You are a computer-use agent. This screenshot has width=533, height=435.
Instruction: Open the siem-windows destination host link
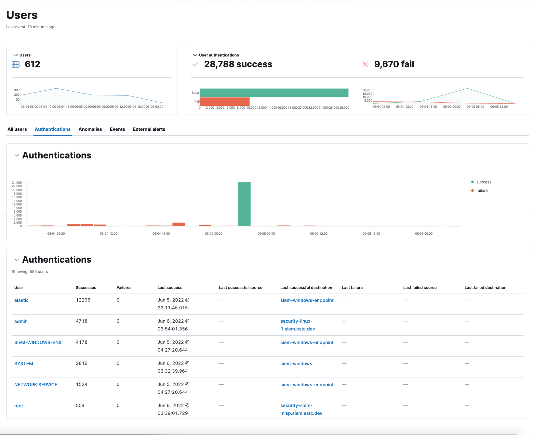[x=296, y=364]
